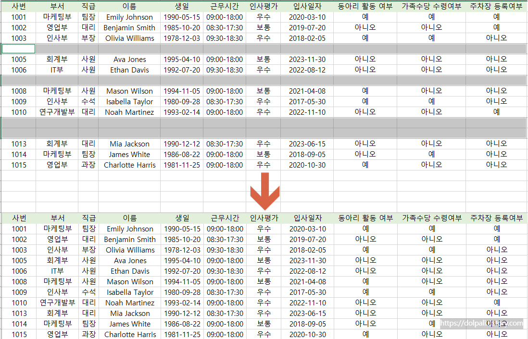
Task: Click 예 club activity cell for employee 1001
Action: 365,17
